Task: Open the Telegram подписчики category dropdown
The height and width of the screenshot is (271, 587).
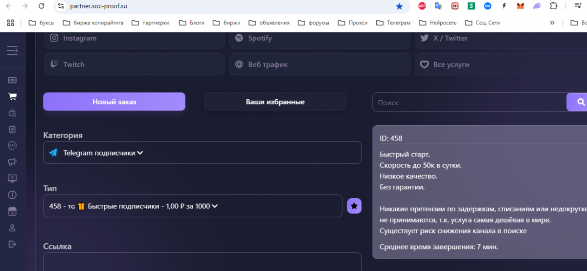Action: point(202,153)
